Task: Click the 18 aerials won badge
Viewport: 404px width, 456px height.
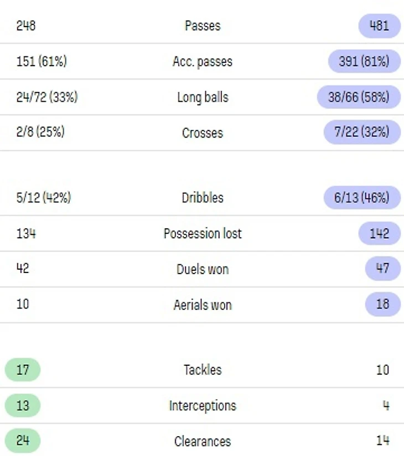Action: tap(382, 304)
